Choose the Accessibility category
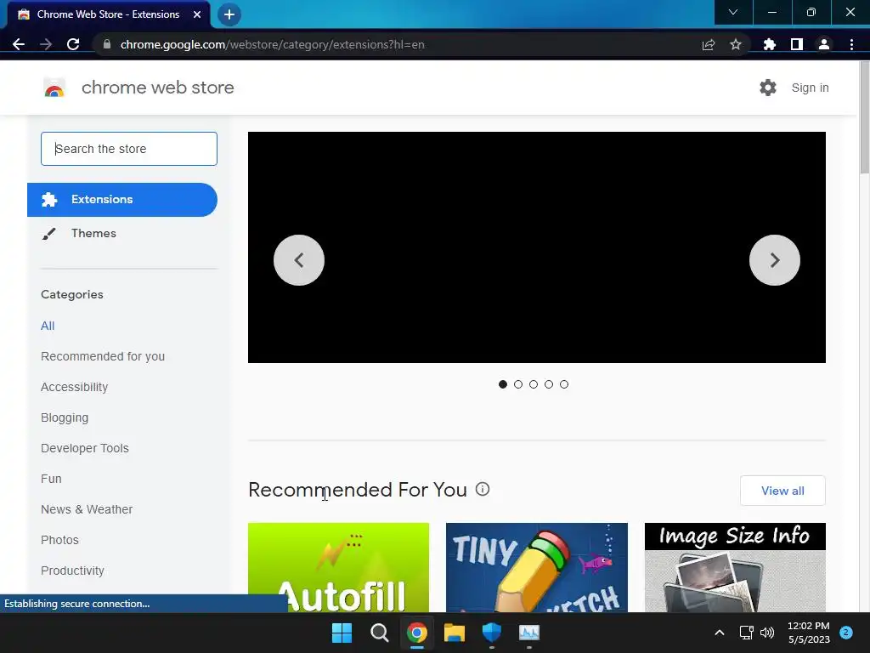The image size is (870, 653). pos(75,387)
